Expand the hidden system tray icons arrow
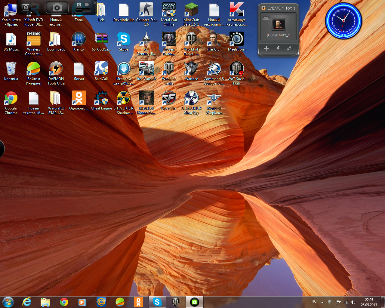Image resolution: width=385 pixels, height=308 pixels. (322, 302)
